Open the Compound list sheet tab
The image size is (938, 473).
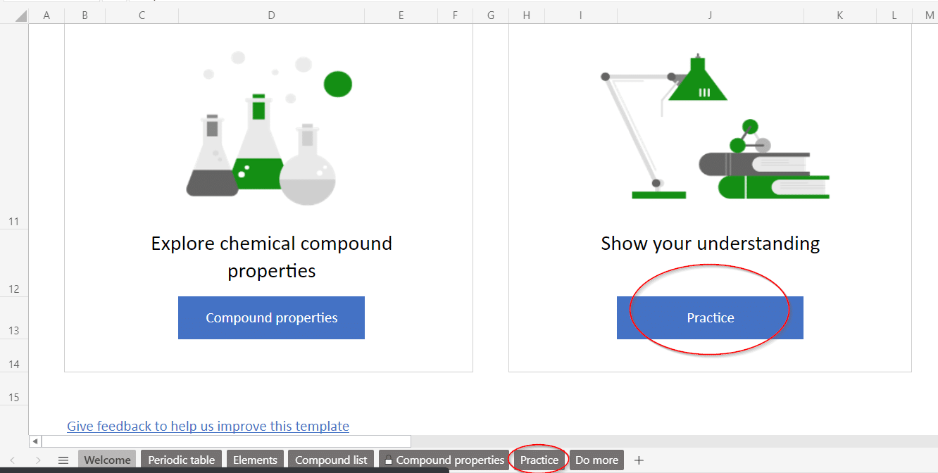point(331,460)
